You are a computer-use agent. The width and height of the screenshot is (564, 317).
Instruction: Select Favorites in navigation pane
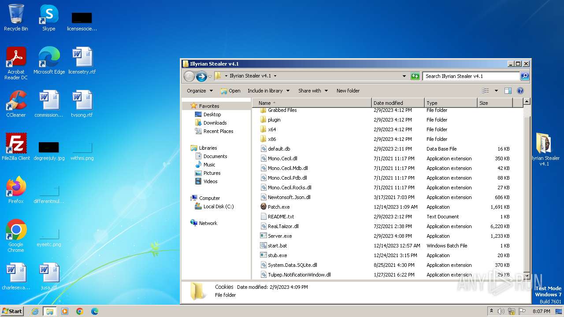coord(209,106)
